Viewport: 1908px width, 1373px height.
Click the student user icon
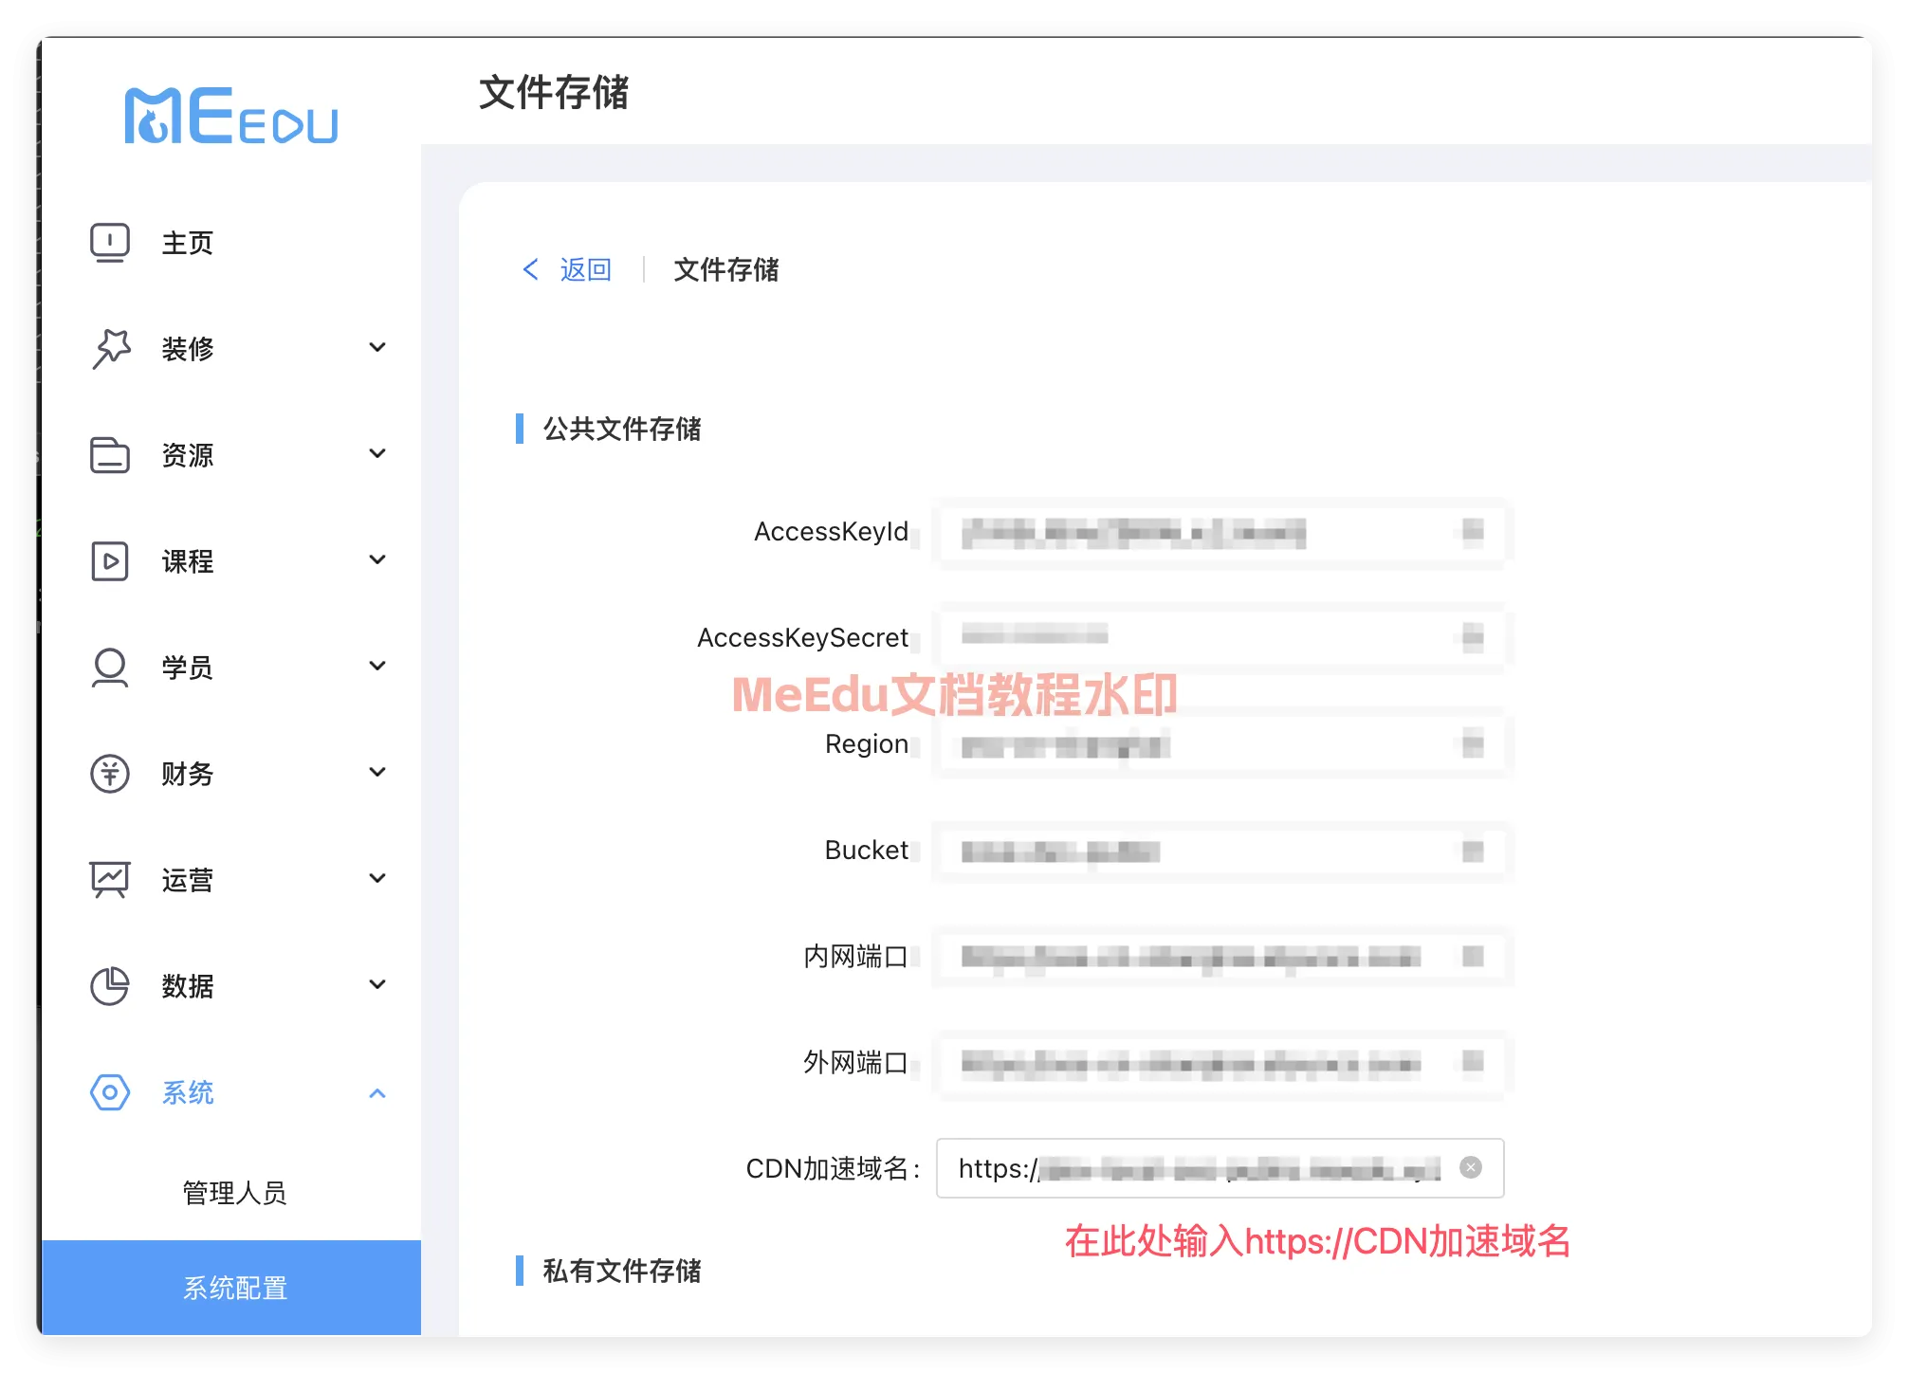click(110, 668)
